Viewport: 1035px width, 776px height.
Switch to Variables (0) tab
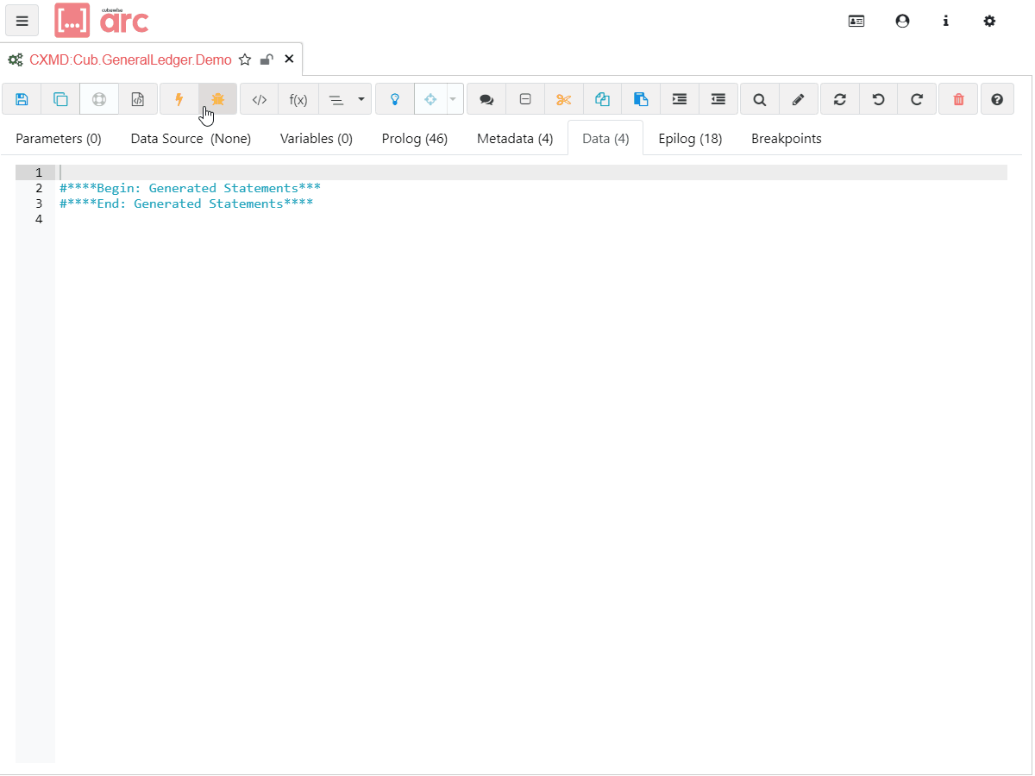click(x=317, y=138)
